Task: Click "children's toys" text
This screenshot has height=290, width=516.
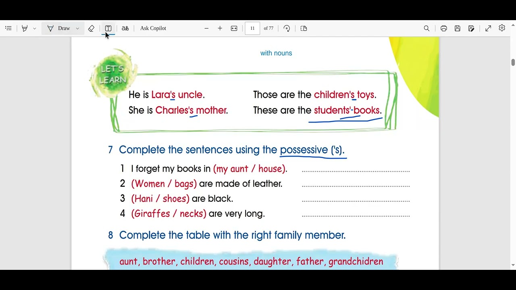Action: point(344,95)
